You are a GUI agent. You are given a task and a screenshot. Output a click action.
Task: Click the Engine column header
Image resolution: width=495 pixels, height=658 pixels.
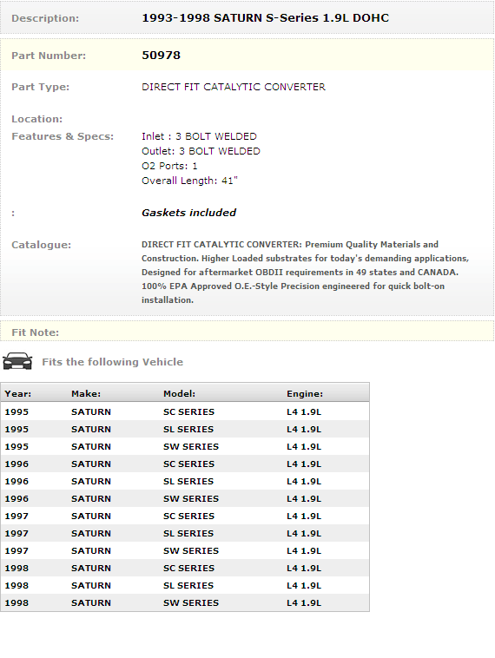tap(305, 393)
